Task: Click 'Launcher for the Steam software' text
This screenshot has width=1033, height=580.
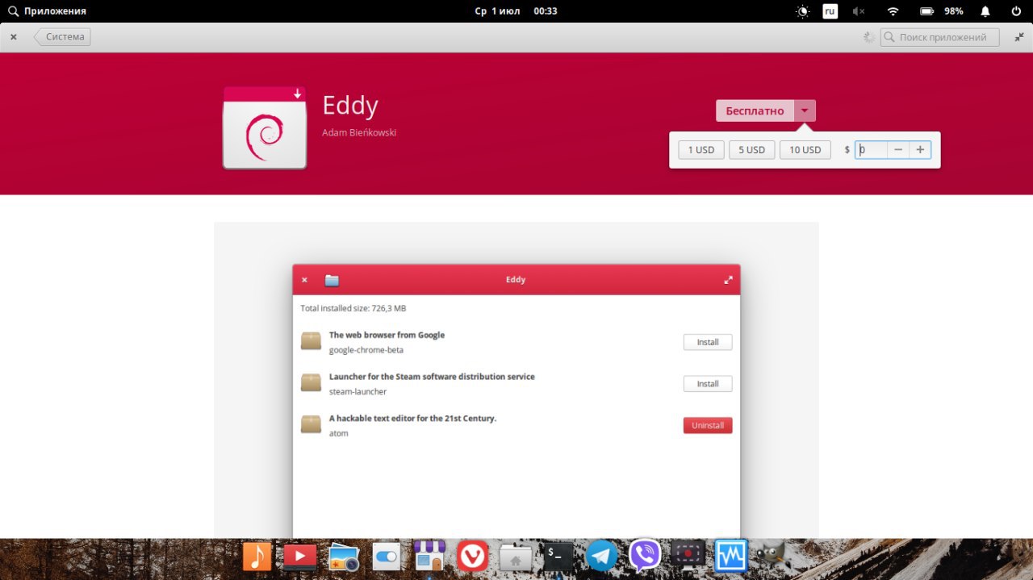Action: pyautogui.click(x=432, y=377)
